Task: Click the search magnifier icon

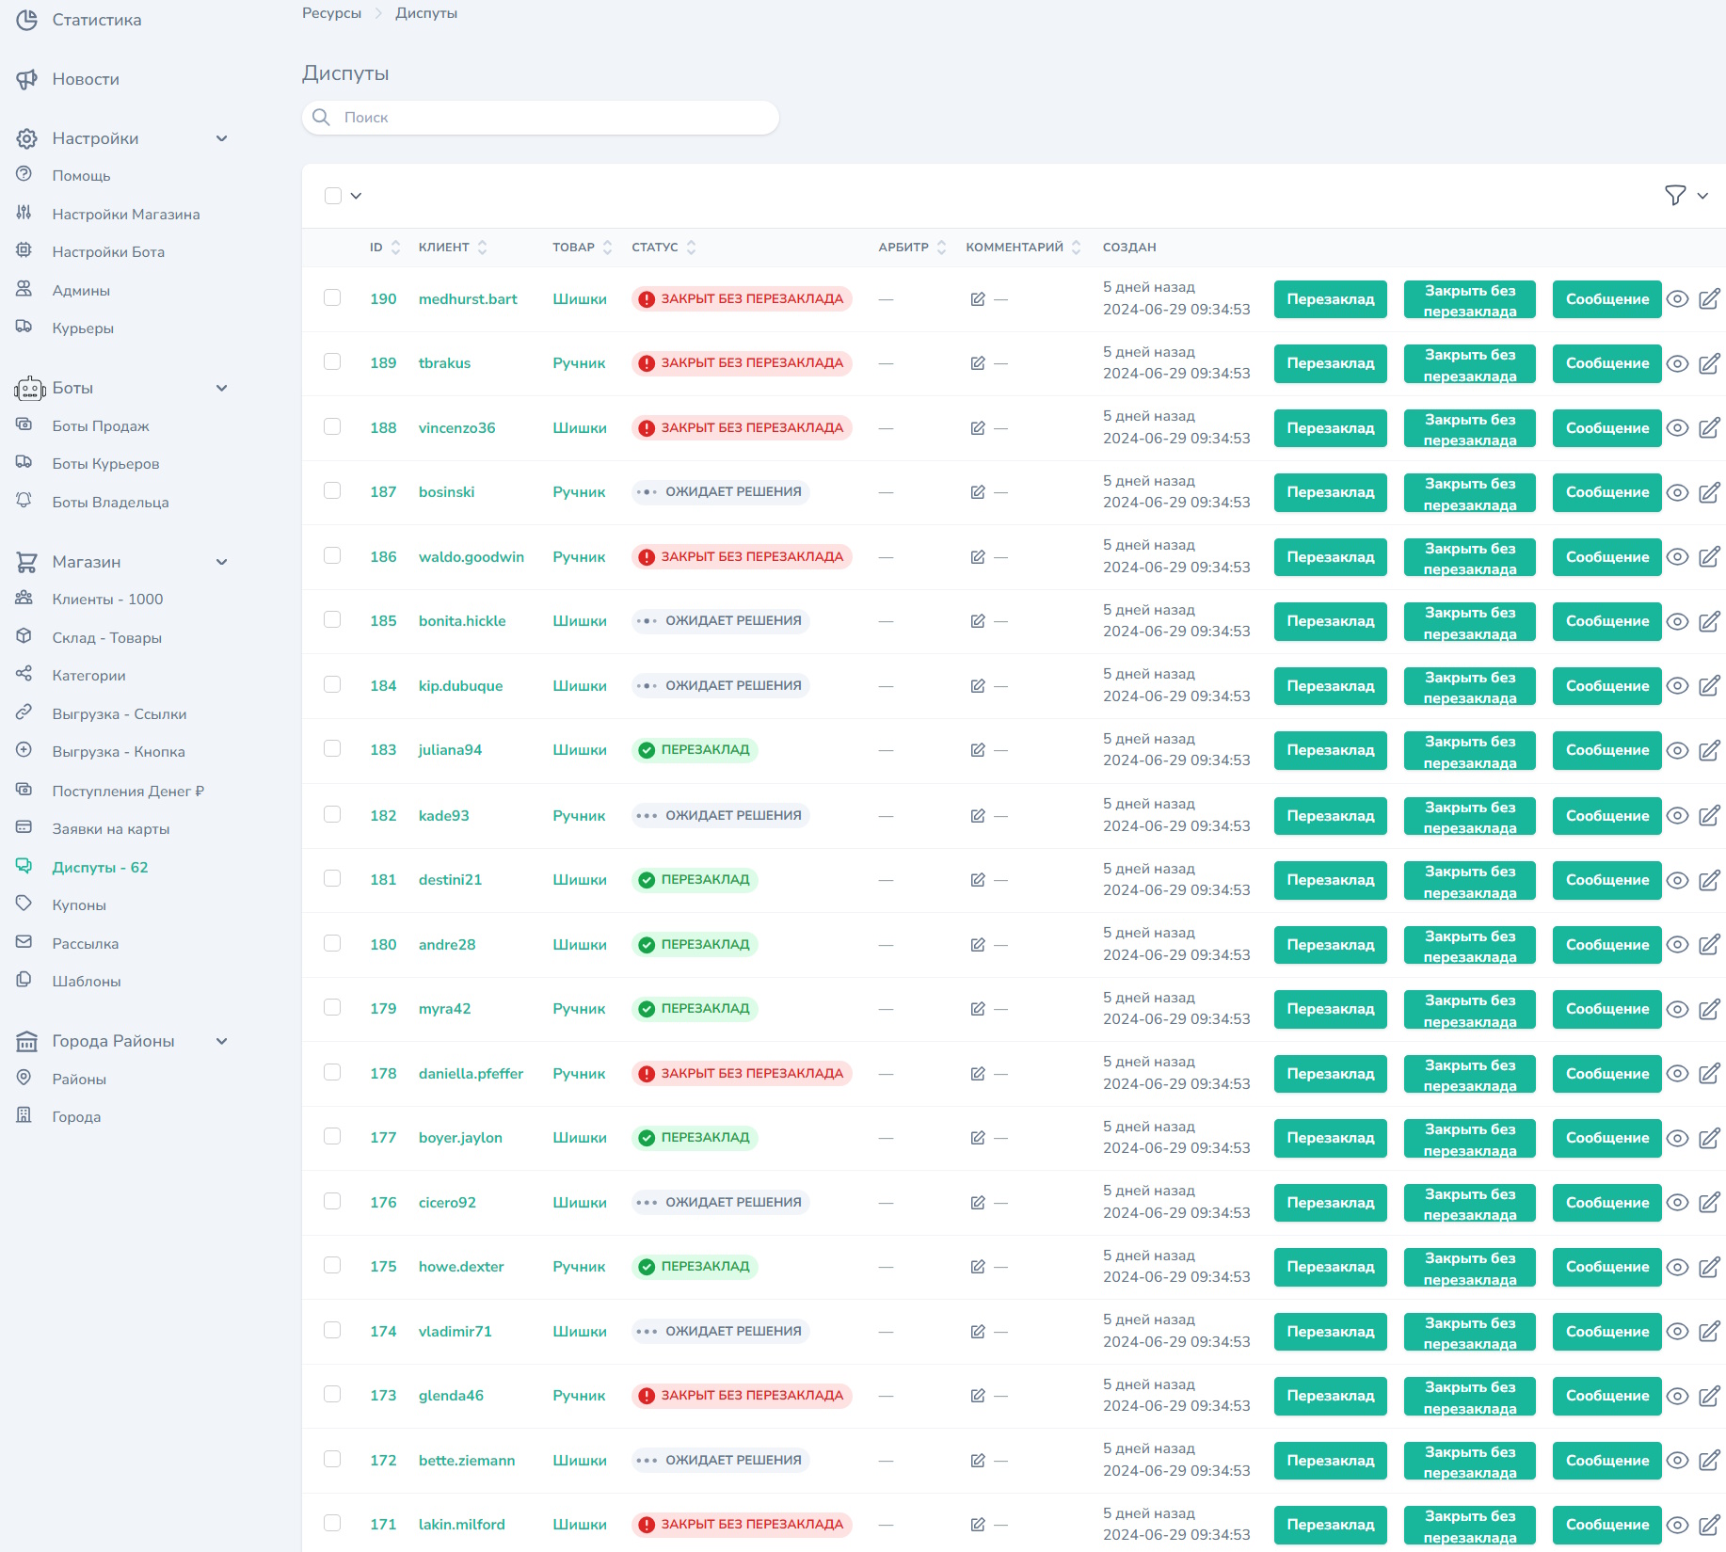Action: (322, 118)
